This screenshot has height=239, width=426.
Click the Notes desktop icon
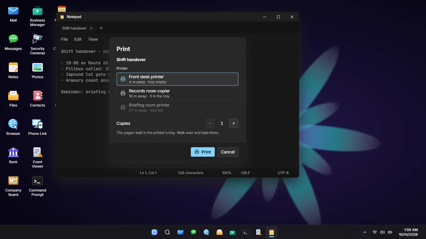13,71
